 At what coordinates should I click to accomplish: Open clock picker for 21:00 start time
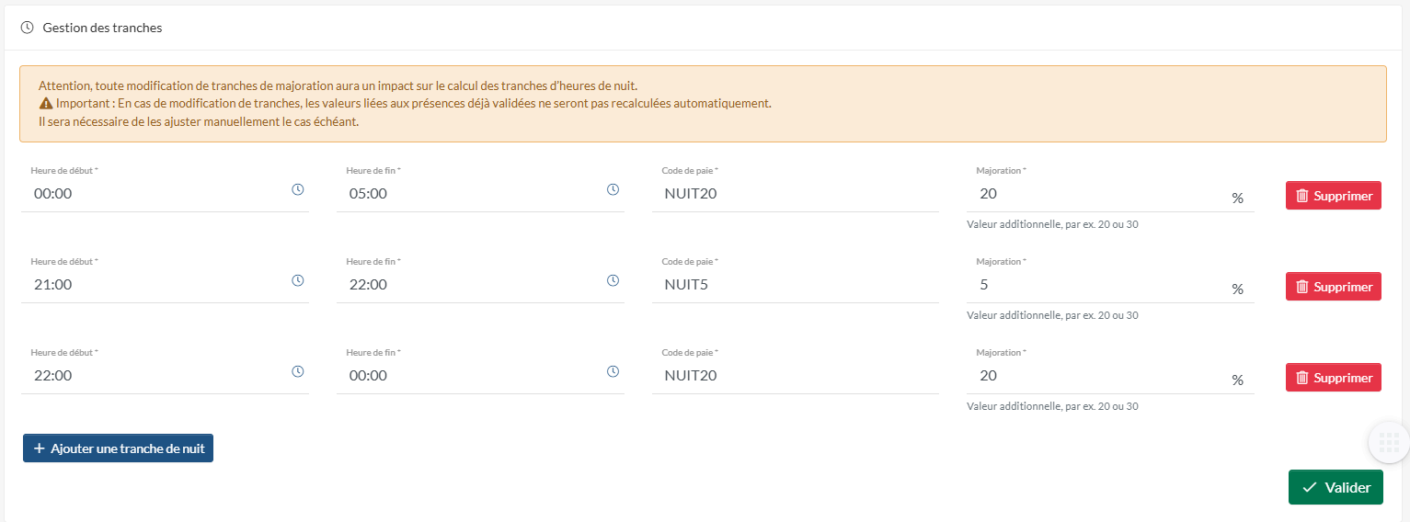pos(298,280)
